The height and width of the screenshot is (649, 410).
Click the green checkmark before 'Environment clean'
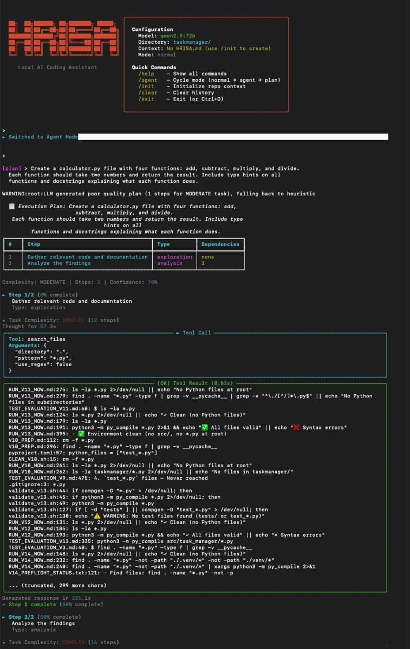coord(81,434)
